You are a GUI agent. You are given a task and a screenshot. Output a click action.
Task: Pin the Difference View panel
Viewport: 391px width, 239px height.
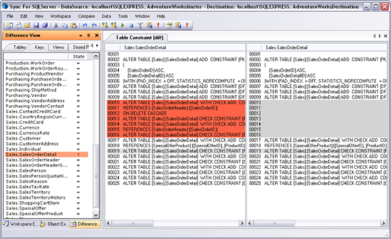pos(89,35)
